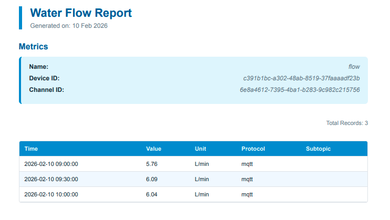390x220 pixels.
Task: Click the Water Flow Report title
Action: coord(81,13)
